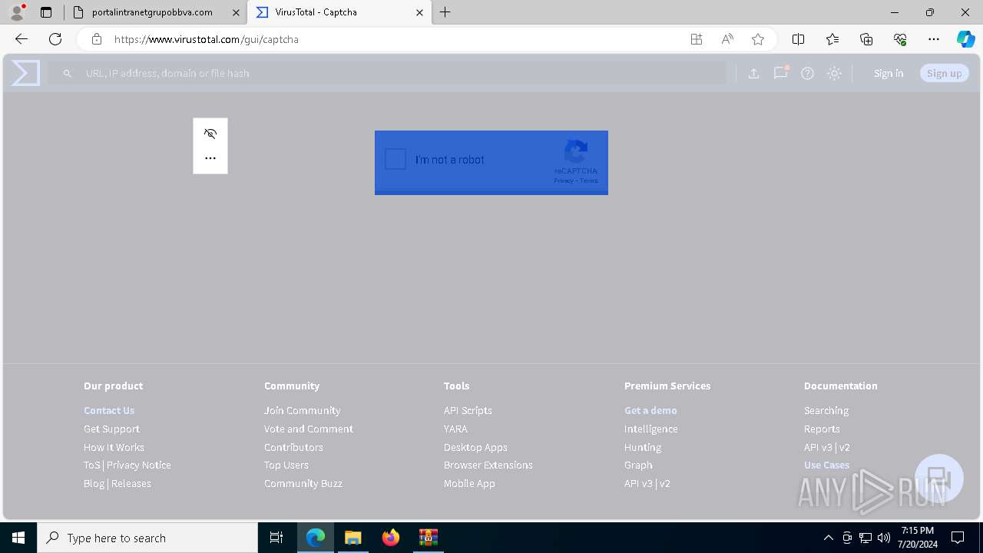
Task: Open the Get Support link
Action: point(111,429)
